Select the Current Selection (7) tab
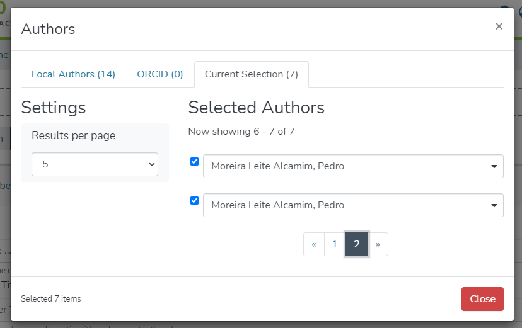Viewport: 522px width, 328px height. click(251, 74)
